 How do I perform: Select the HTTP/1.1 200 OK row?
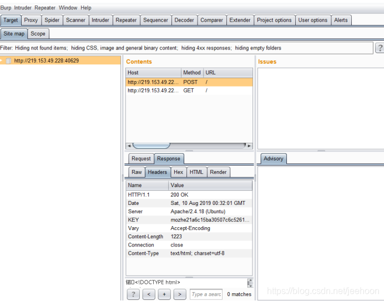(189, 195)
